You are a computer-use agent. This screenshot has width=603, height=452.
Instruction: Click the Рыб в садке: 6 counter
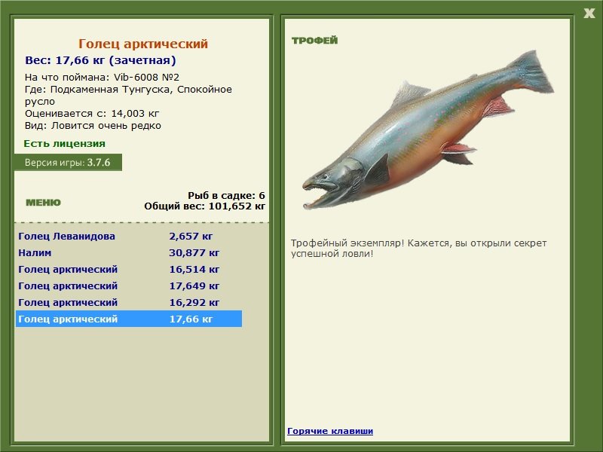tap(225, 195)
